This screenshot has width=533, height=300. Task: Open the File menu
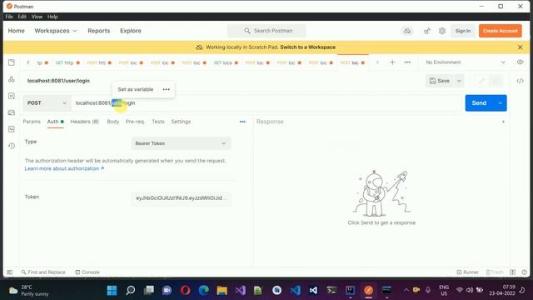coord(9,17)
